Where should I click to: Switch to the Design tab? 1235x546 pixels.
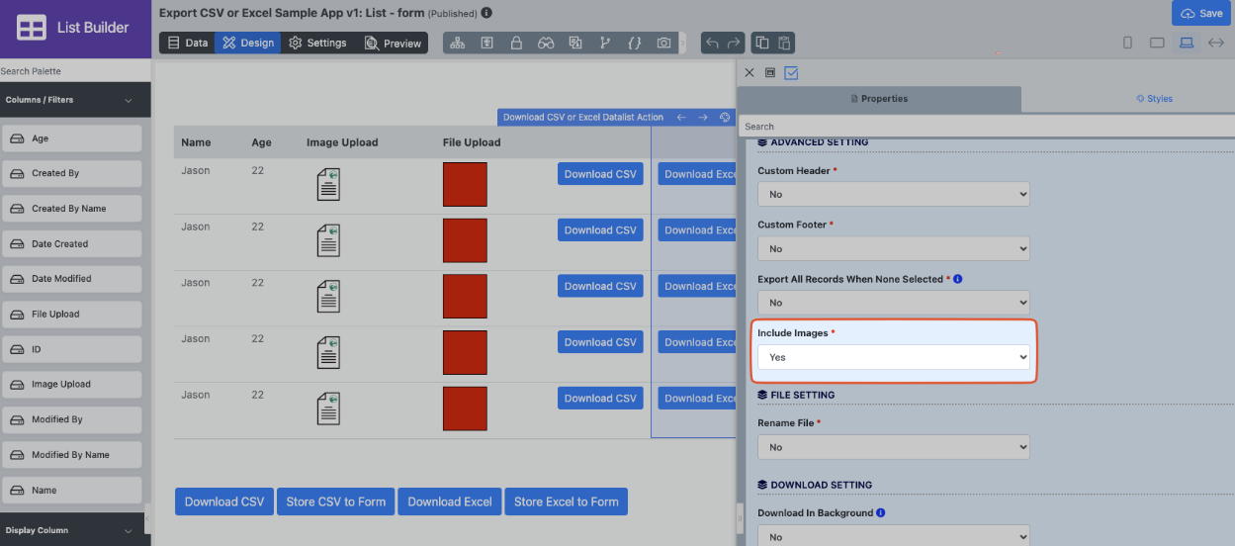click(247, 44)
